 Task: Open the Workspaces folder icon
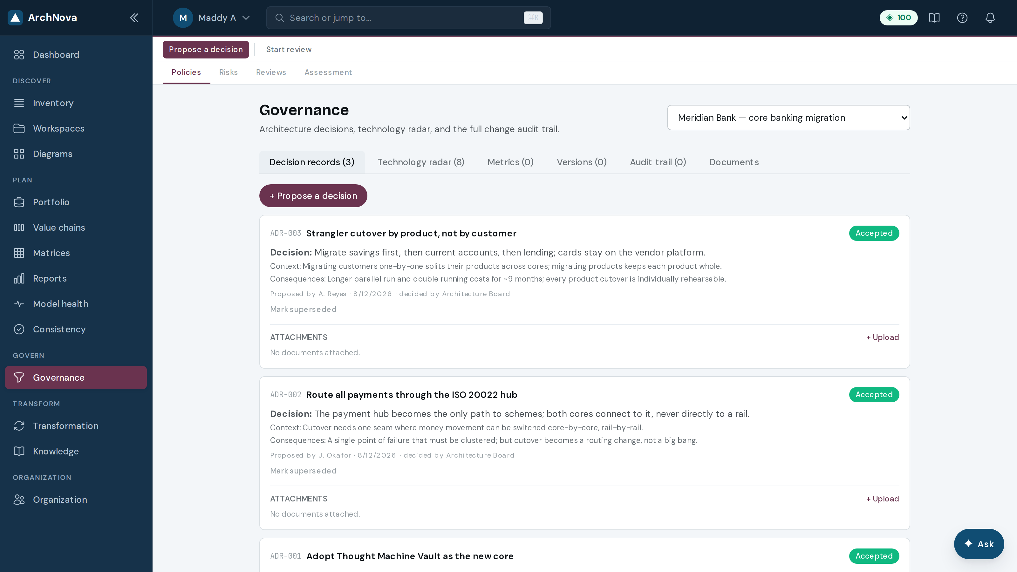point(19,128)
